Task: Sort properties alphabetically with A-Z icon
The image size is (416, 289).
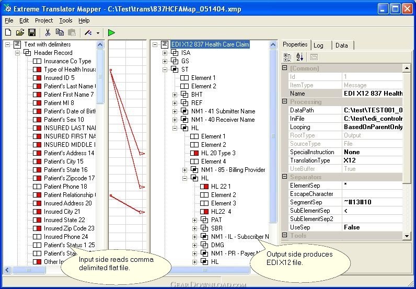Action: click(x=299, y=57)
